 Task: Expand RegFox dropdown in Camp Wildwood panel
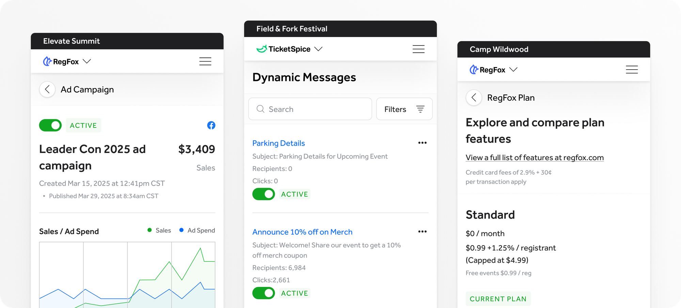click(513, 70)
